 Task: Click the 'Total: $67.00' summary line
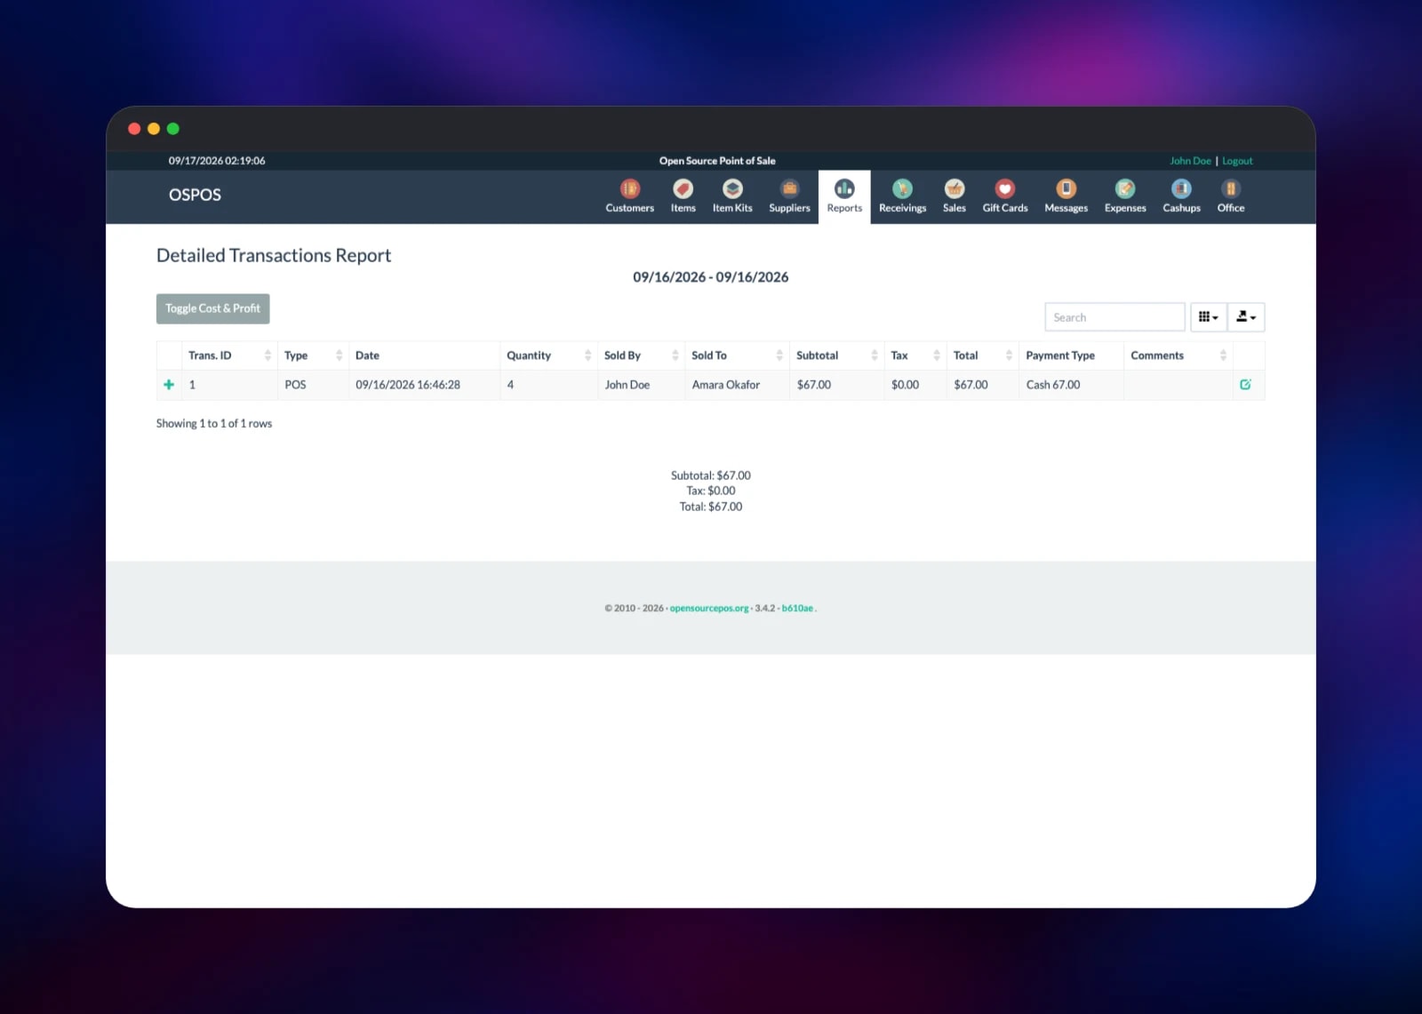[x=710, y=507]
